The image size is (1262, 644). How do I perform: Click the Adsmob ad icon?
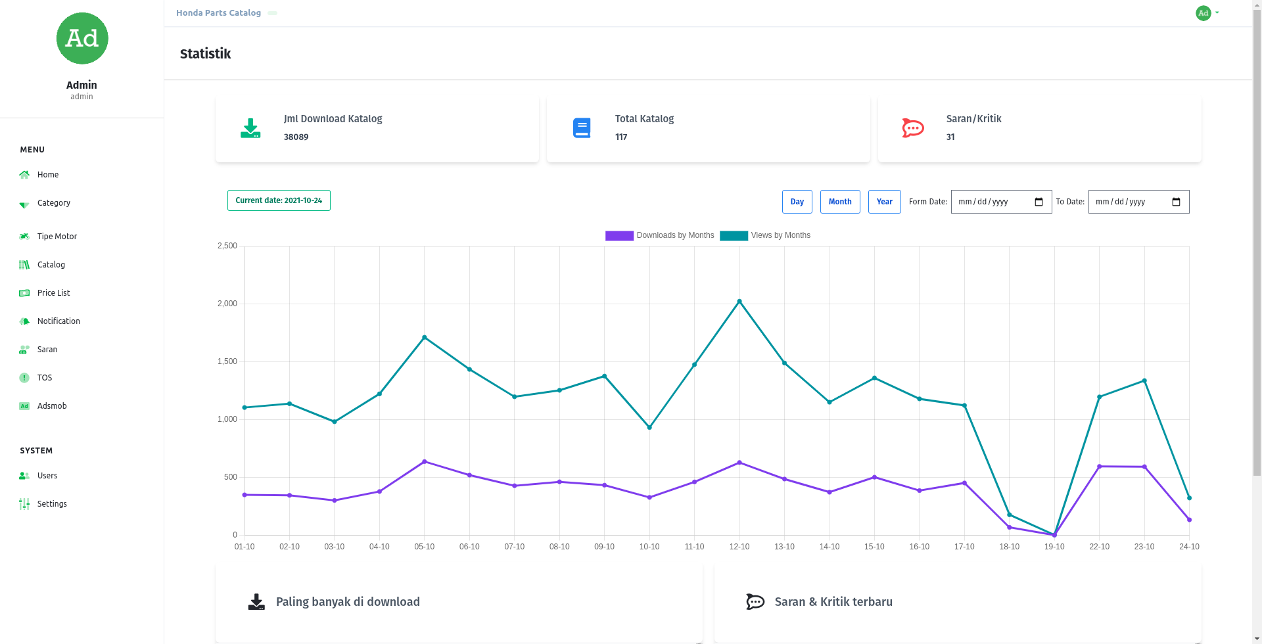(x=24, y=406)
